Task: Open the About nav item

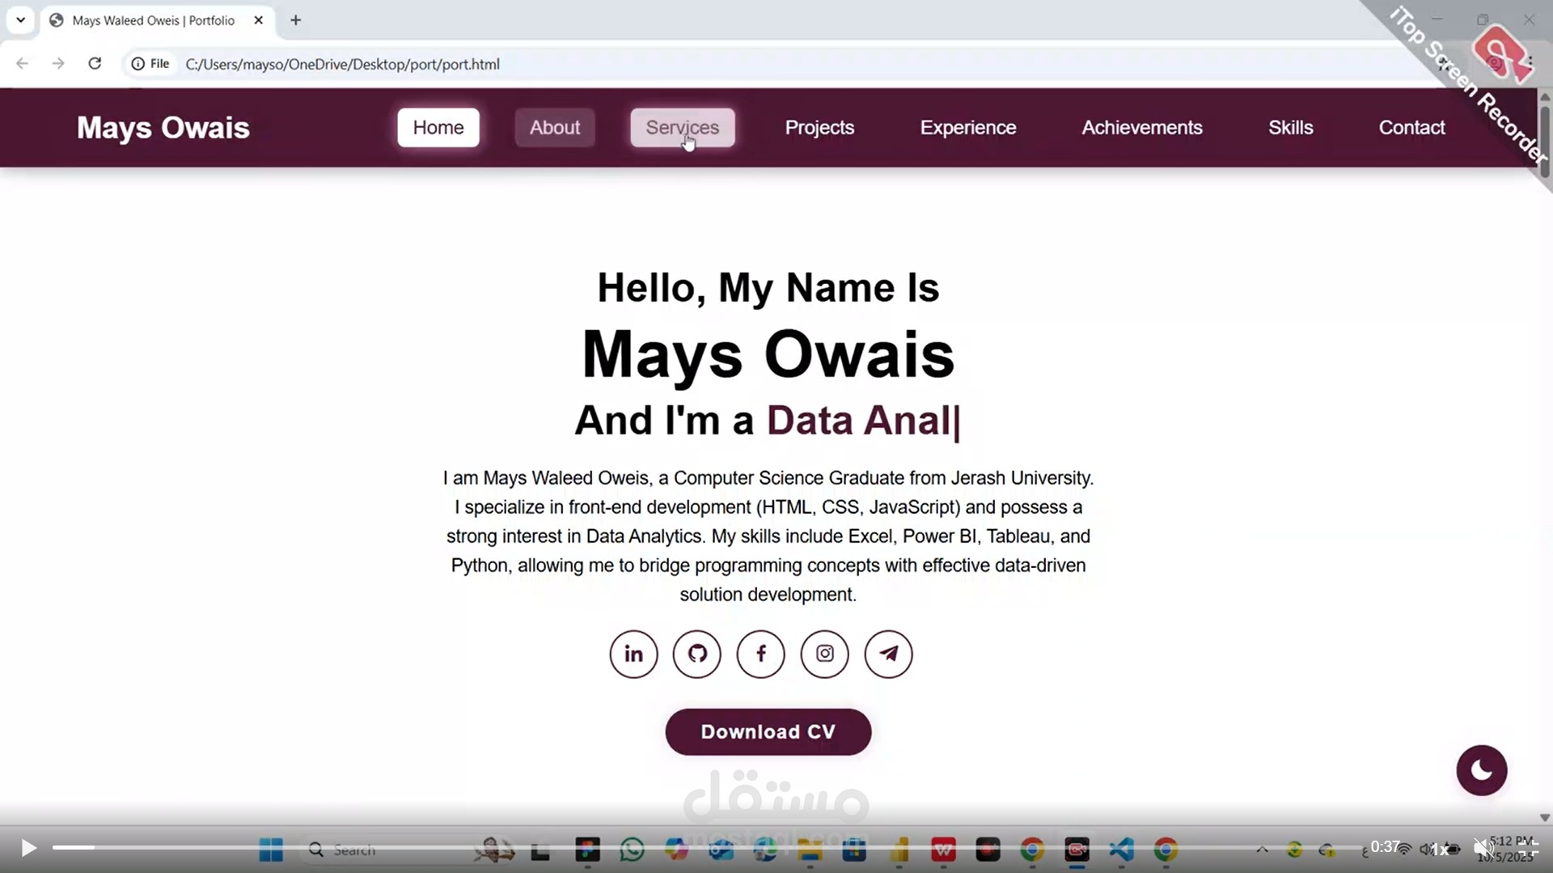Action: coord(555,128)
